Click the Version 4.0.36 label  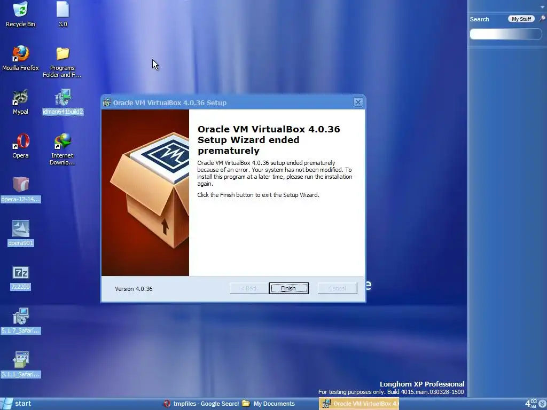click(x=134, y=289)
